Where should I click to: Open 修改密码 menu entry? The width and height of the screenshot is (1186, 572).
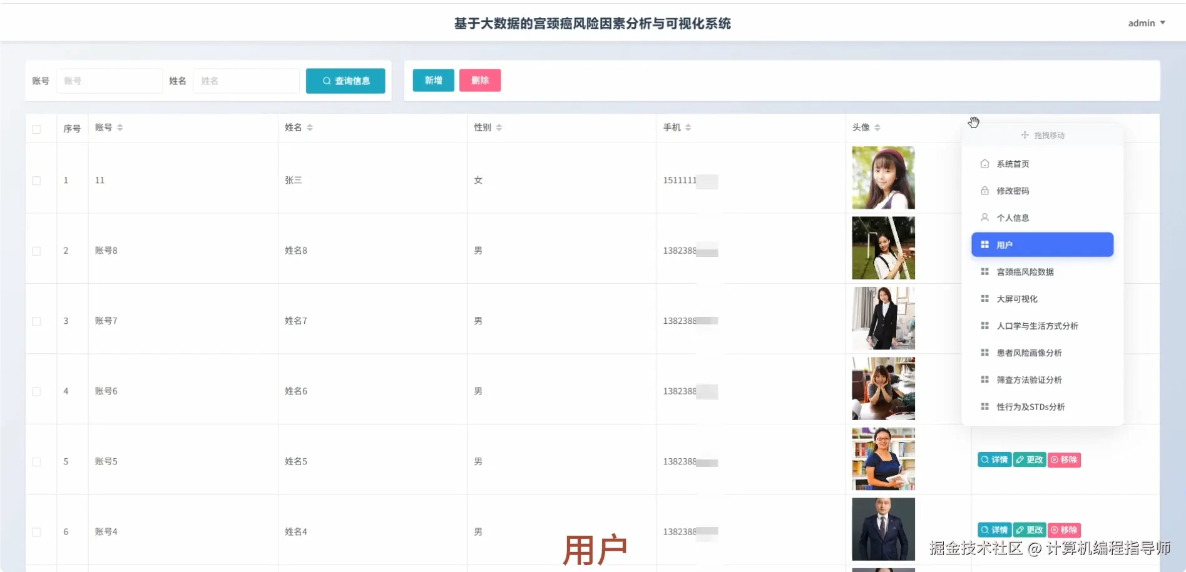[x=1042, y=191]
